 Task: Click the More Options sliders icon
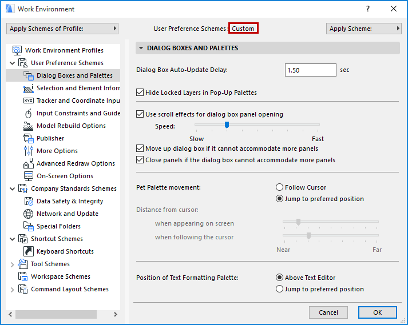29,151
